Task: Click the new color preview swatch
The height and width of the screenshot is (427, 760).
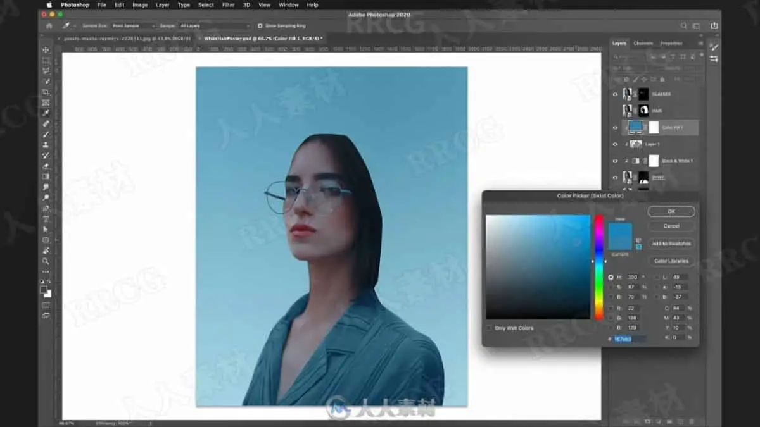Action: 620,229
